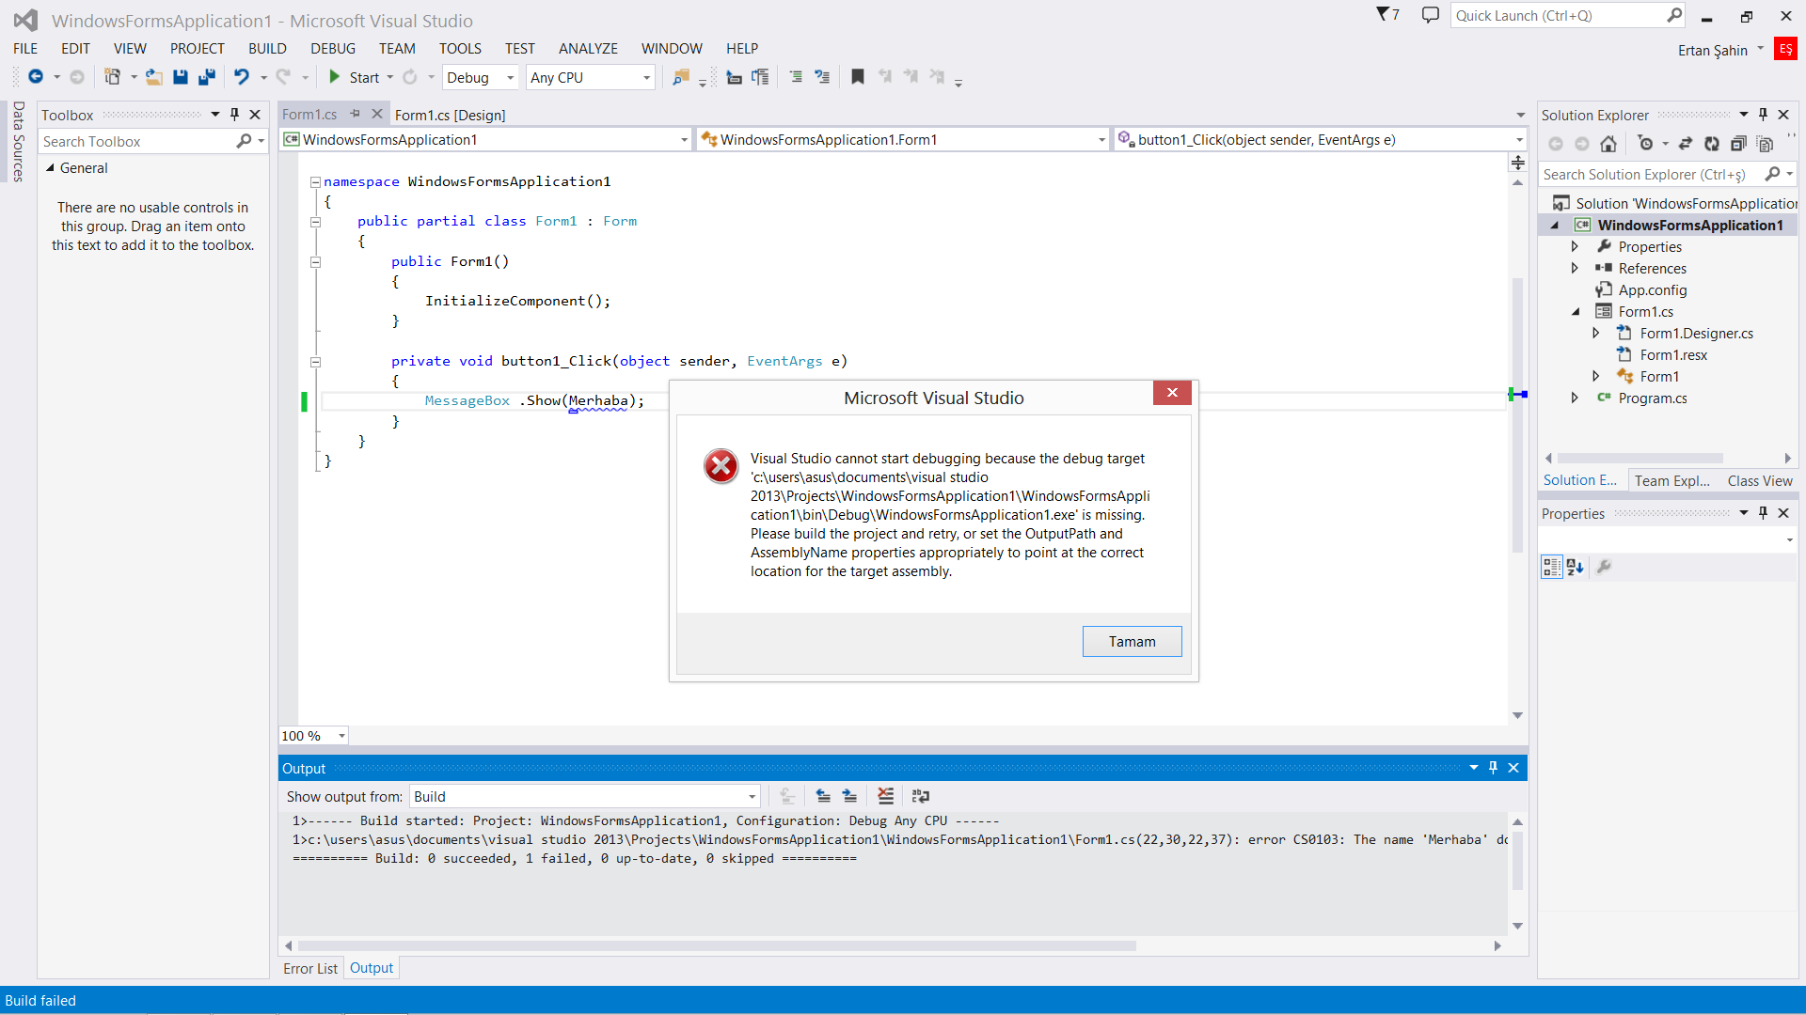Open the BUILD menu
This screenshot has width=1806, height=1015.
(x=267, y=48)
